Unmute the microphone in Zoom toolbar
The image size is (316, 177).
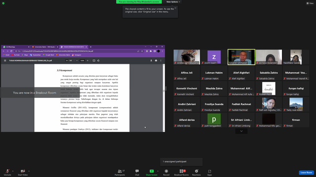pyautogui.click(x=7, y=172)
